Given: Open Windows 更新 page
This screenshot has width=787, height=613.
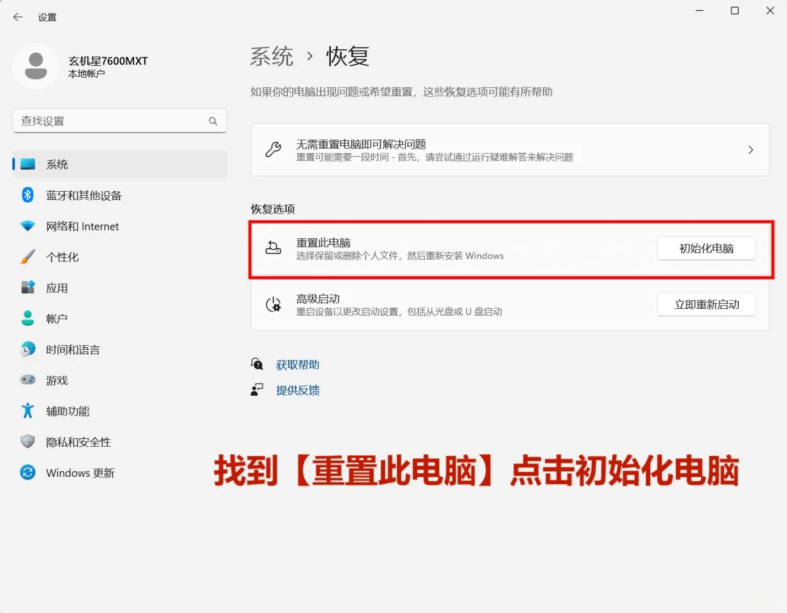Looking at the screenshot, I should 120,473.
